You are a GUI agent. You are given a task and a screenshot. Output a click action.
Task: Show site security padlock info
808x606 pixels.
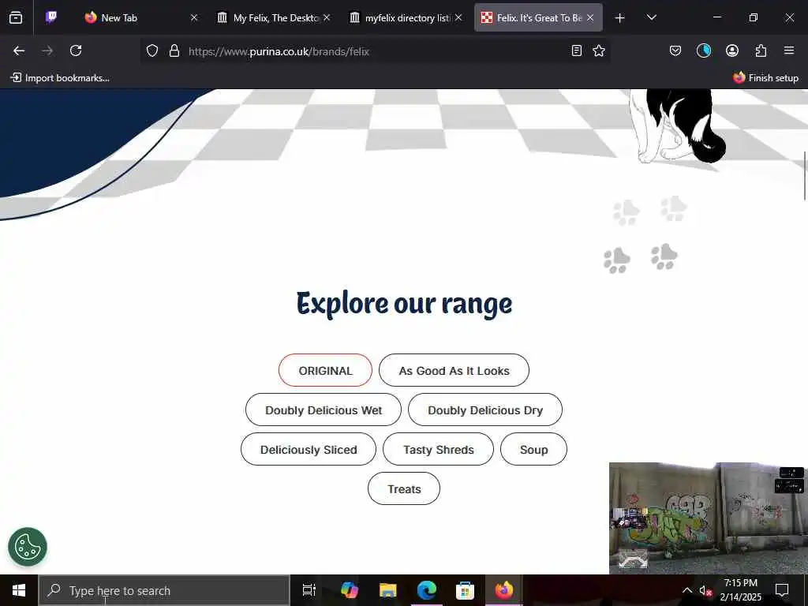coord(174,50)
